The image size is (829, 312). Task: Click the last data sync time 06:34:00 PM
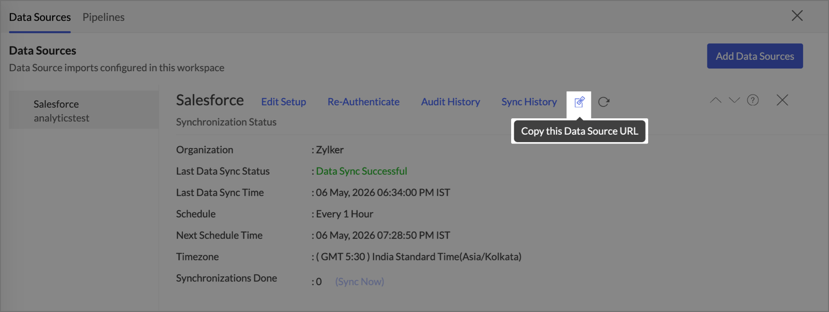point(383,193)
